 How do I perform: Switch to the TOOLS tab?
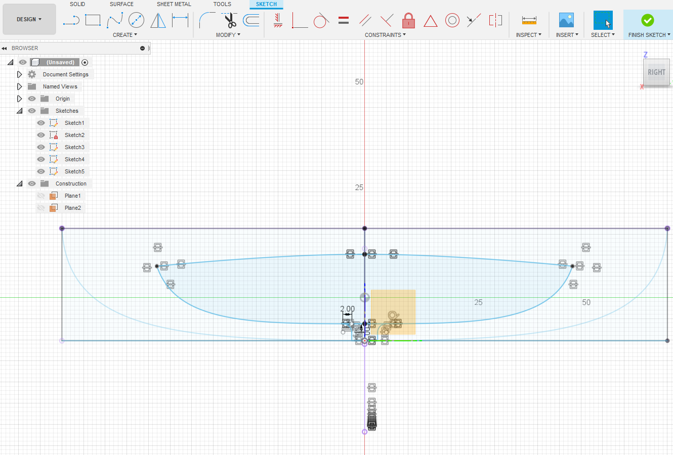click(x=222, y=4)
